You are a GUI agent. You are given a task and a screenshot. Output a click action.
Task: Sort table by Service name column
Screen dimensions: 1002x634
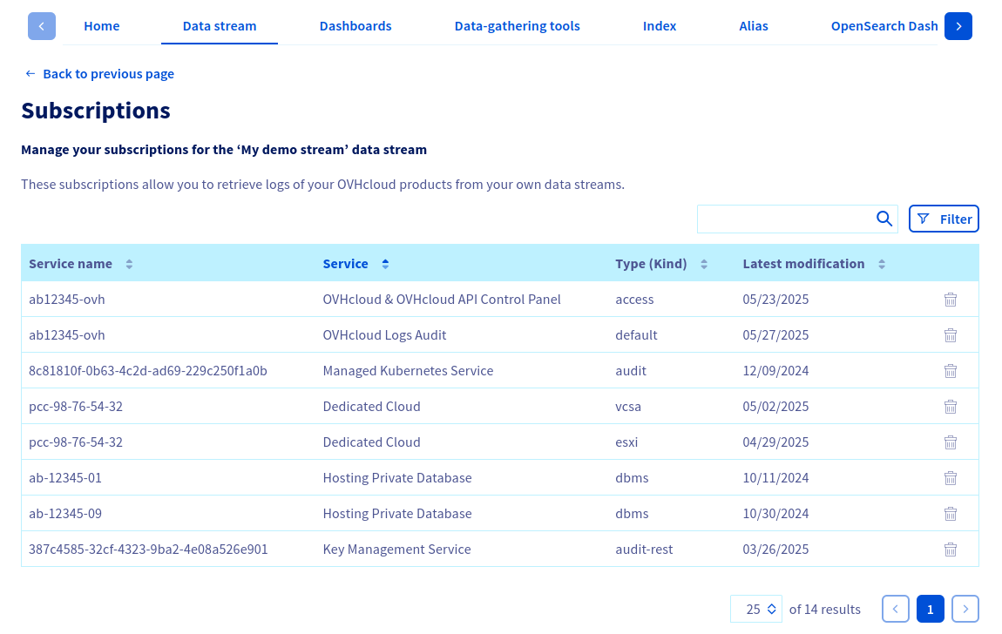point(129,264)
